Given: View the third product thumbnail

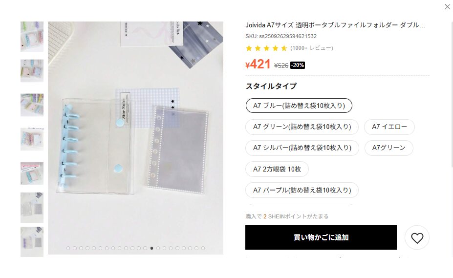Looking at the screenshot, I should tap(32, 105).
